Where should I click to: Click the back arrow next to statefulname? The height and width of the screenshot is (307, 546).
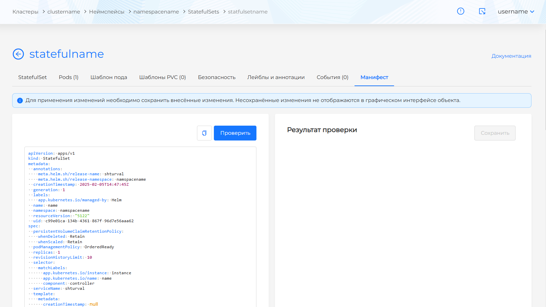(18, 54)
